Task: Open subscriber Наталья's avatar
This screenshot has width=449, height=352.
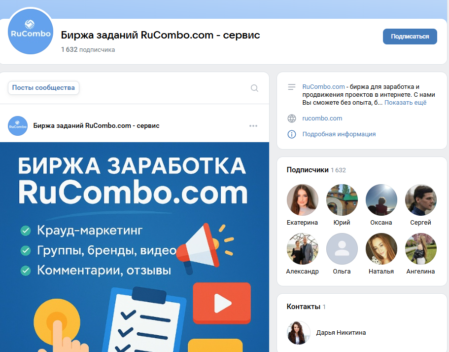Action: click(381, 248)
